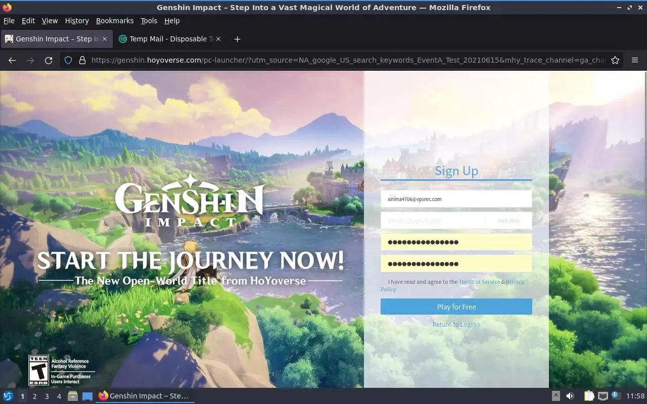Click the first password field
The height and width of the screenshot is (404, 647).
[456, 242]
